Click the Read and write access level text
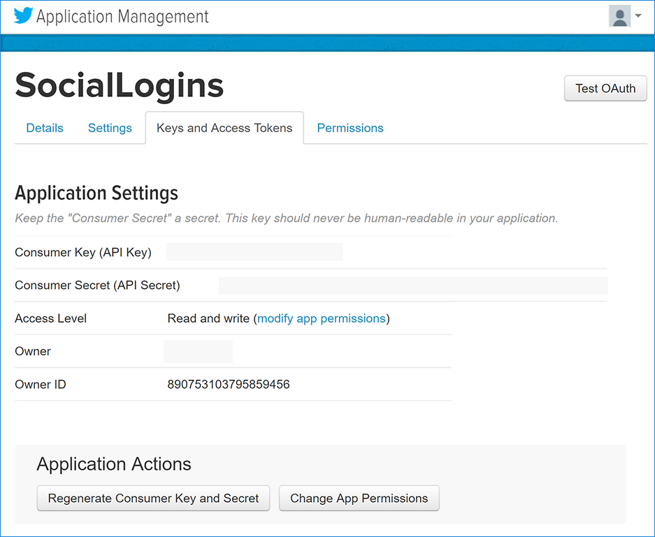The width and height of the screenshot is (655, 537). point(208,318)
